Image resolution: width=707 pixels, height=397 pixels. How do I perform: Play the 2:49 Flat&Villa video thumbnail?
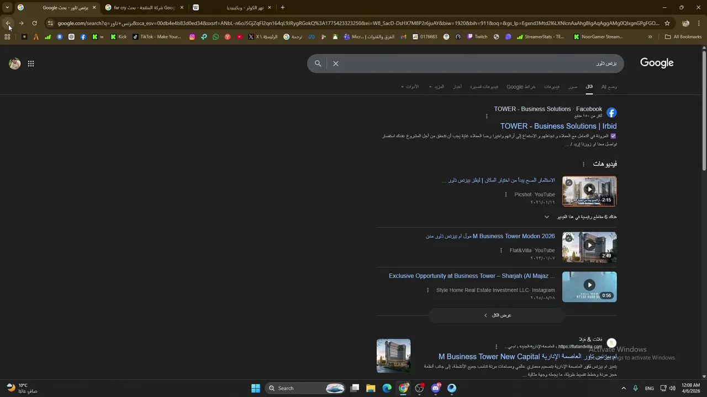tap(589, 247)
